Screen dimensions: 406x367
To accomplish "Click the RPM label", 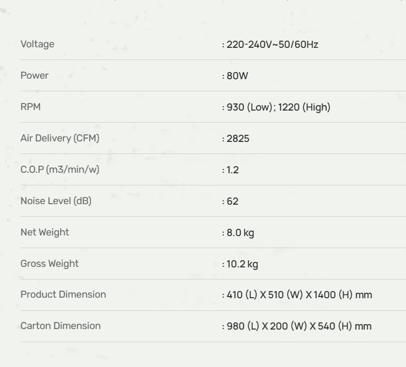I will tap(30, 107).
